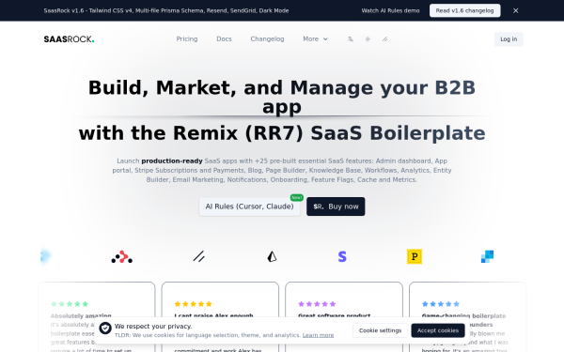The width and height of the screenshot is (564, 352).
Task: Open the language selector icon
Action: [x=351, y=39]
